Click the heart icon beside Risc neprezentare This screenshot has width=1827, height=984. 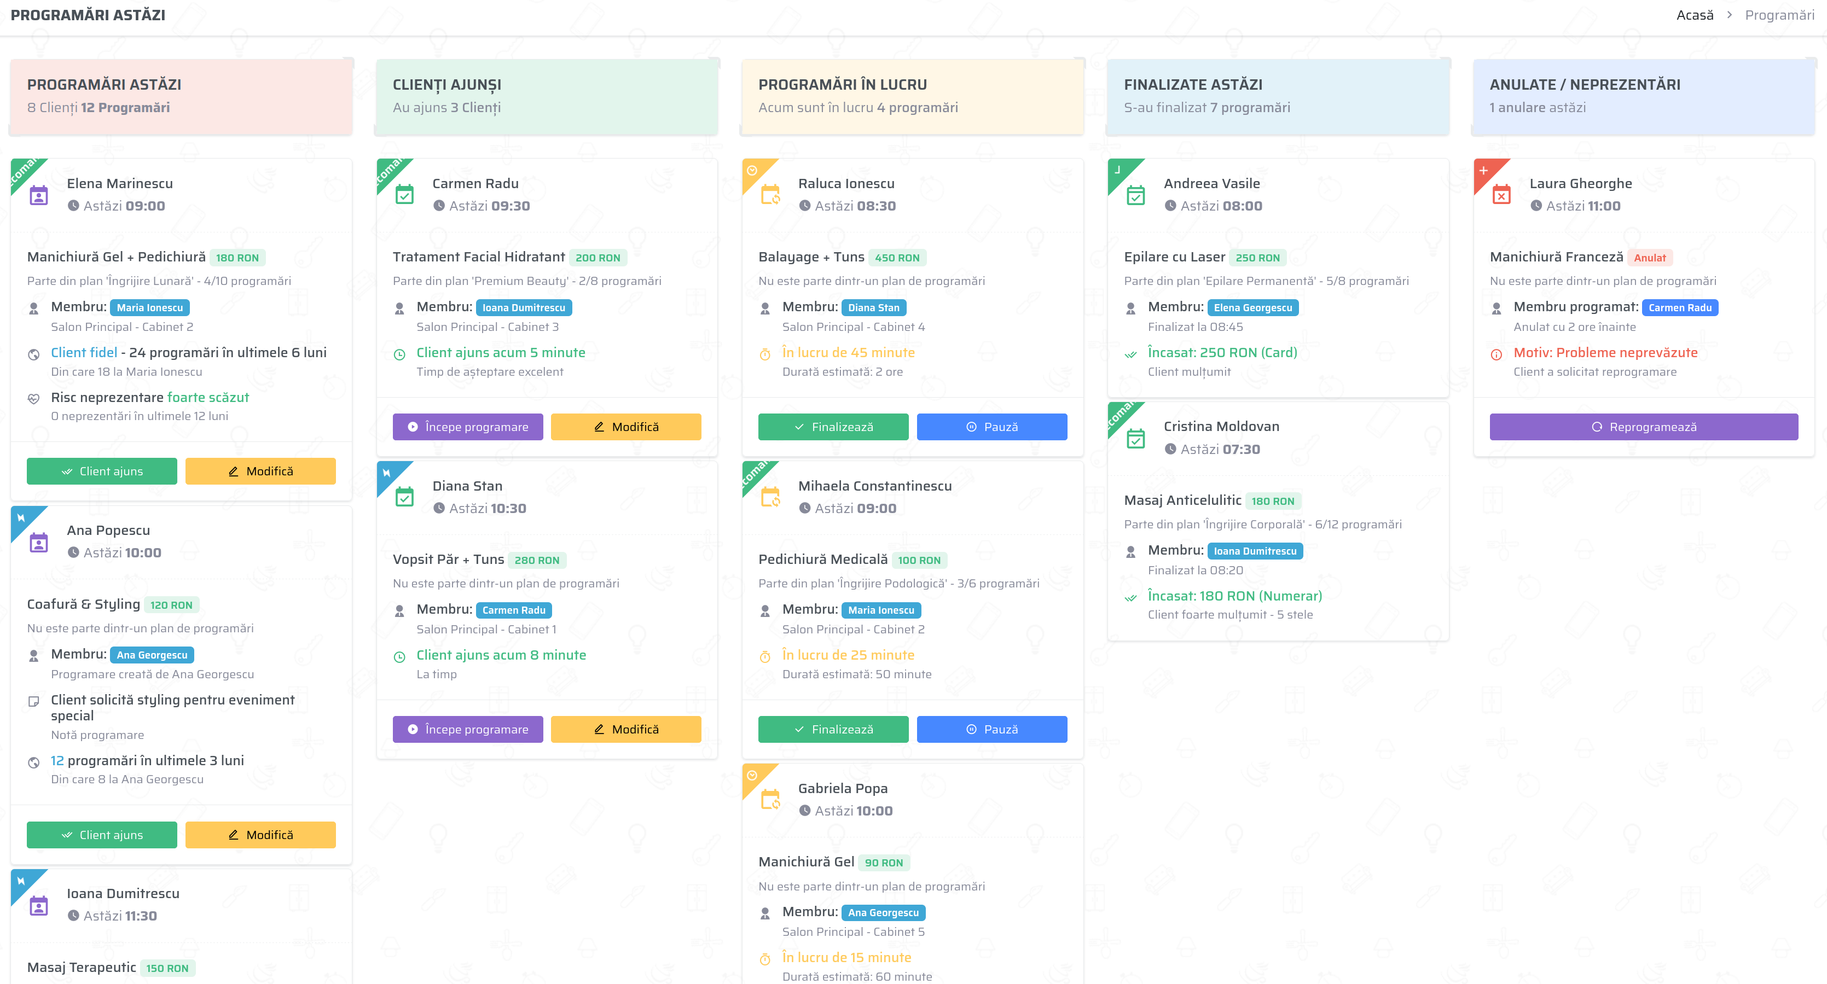[x=33, y=399]
